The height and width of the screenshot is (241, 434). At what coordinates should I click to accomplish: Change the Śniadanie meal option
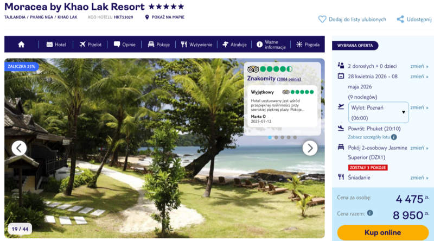coord(419,177)
